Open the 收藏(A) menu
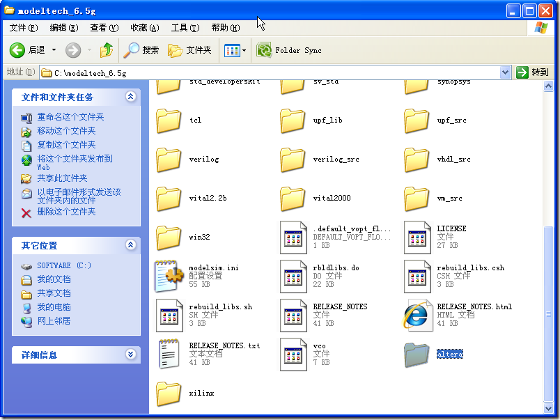This screenshot has width=560, height=420. (x=145, y=27)
